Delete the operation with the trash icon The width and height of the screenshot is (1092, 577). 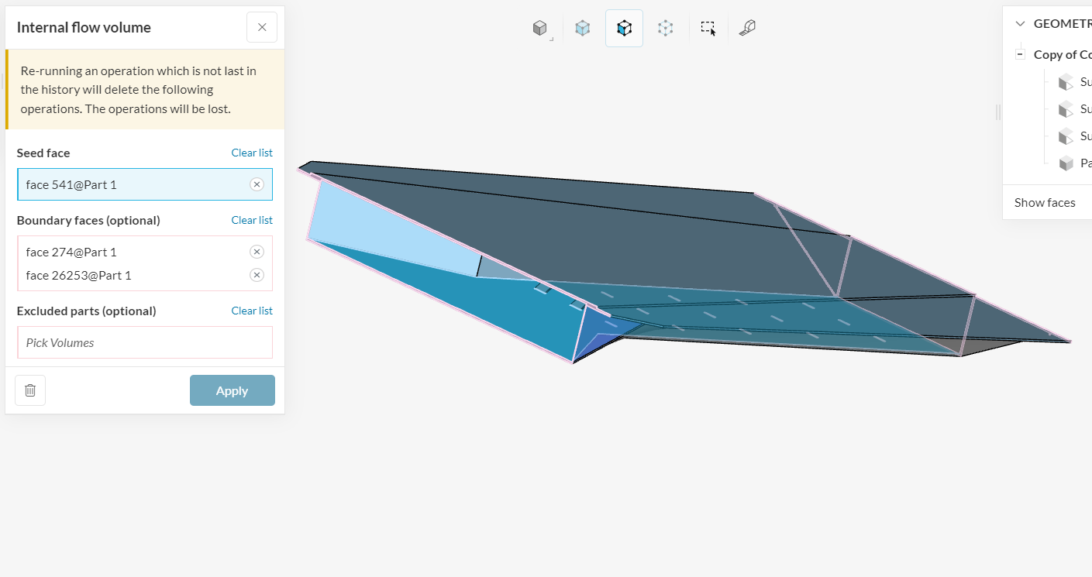click(x=30, y=390)
